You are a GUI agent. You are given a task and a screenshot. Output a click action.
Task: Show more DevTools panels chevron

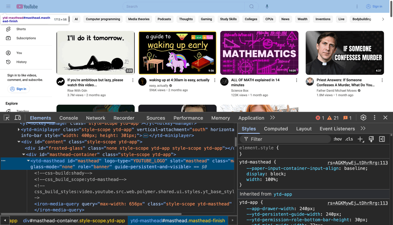tap(273, 118)
